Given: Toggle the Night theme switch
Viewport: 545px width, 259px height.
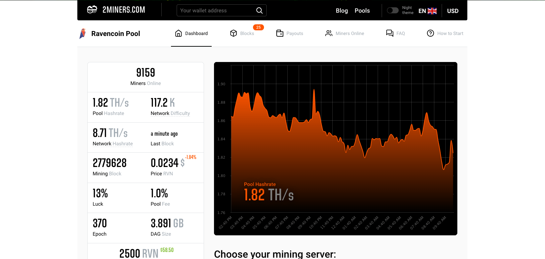Looking at the screenshot, I should tap(393, 10).
